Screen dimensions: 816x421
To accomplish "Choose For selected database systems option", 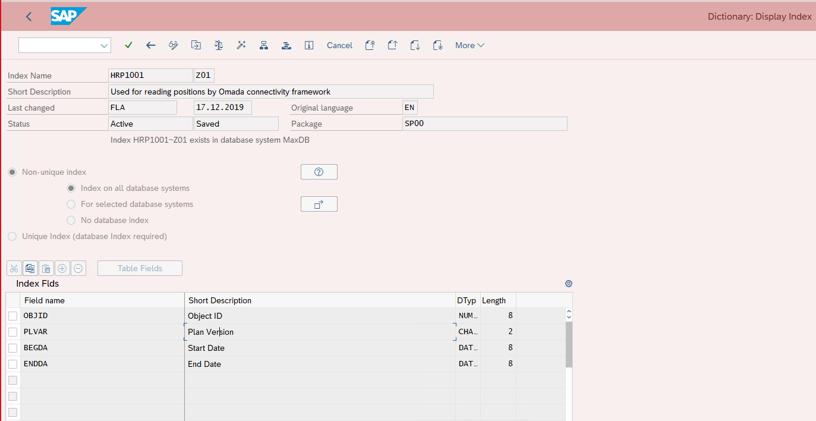I will (71, 204).
